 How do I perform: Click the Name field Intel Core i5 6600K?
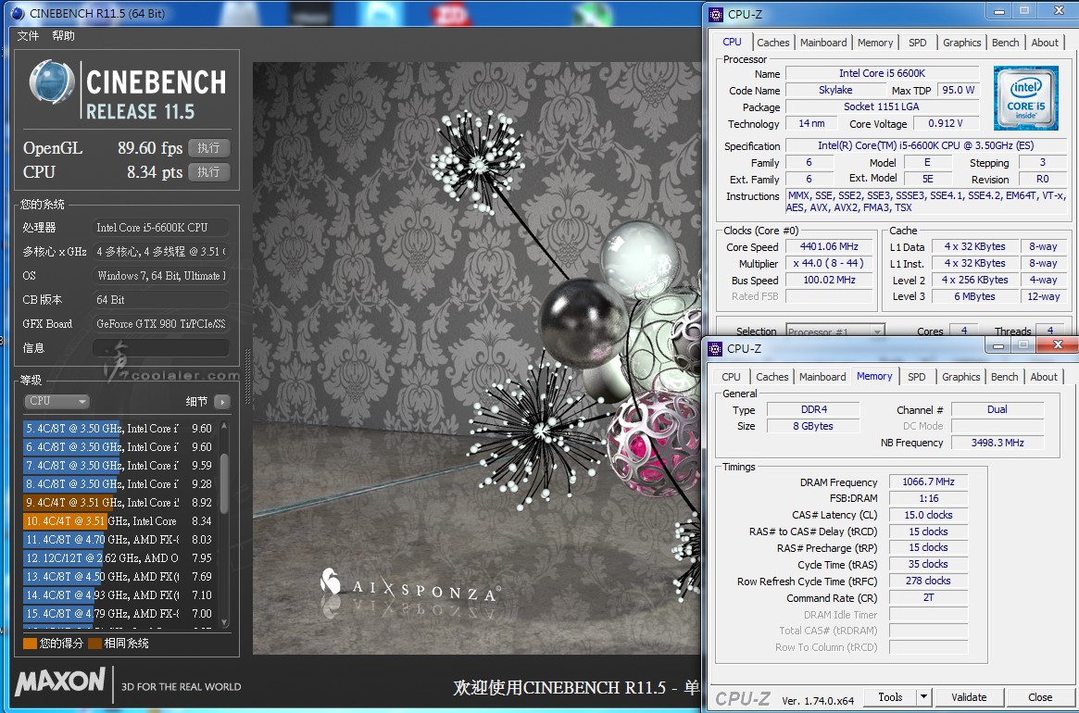(x=883, y=73)
